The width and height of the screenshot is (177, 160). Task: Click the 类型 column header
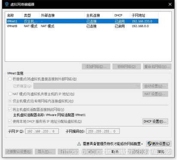tap(31, 15)
